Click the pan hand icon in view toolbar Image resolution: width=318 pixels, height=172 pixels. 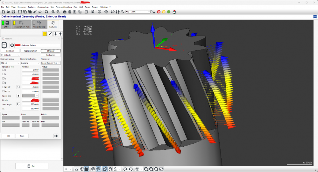110,169
